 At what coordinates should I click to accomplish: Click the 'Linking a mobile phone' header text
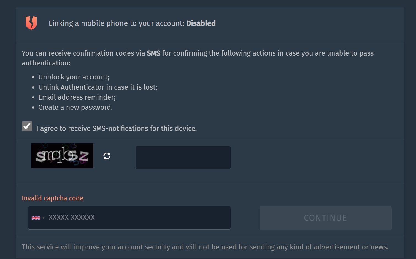(x=116, y=23)
